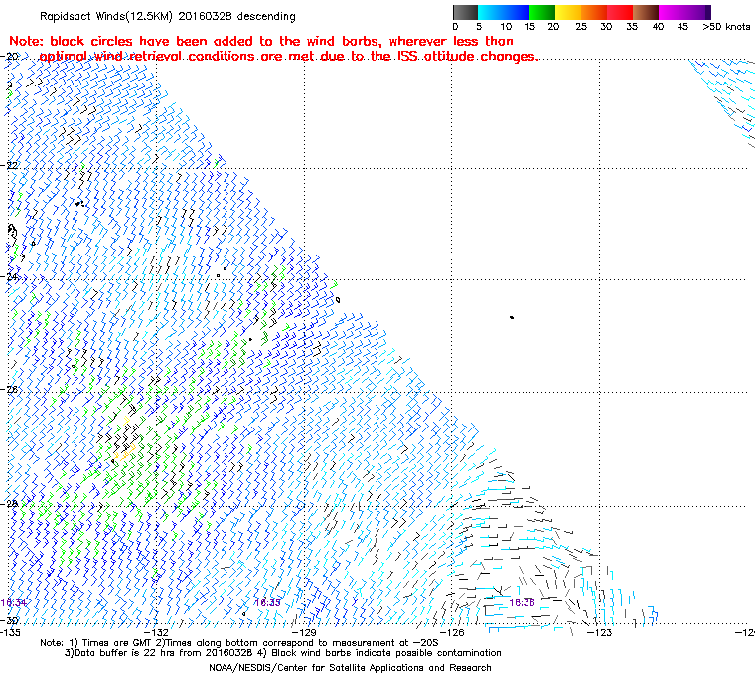Click the 'Black wind barbs indicate possible contamination' note
The height and width of the screenshot is (684, 755).
380,653
